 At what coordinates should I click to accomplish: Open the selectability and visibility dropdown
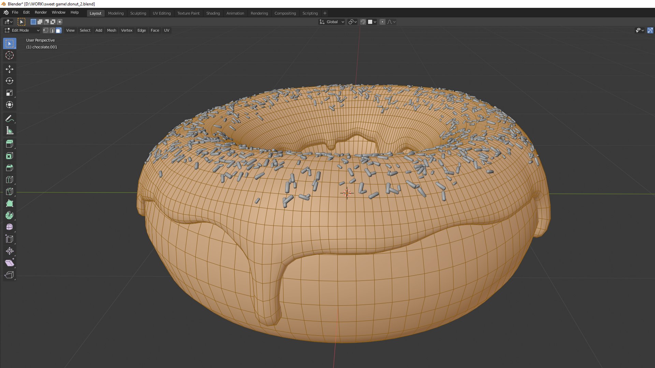(x=640, y=30)
